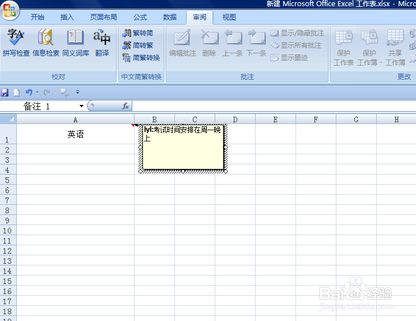Toggle 显示所有批注 show all comments
This screenshot has height=321, width=416.
(296, 45)
